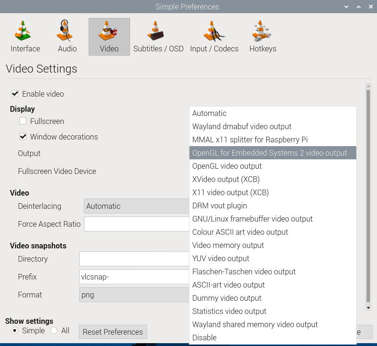Click the settings panel vertical scrollbar
Screen dimensions: 377x346
368,196
